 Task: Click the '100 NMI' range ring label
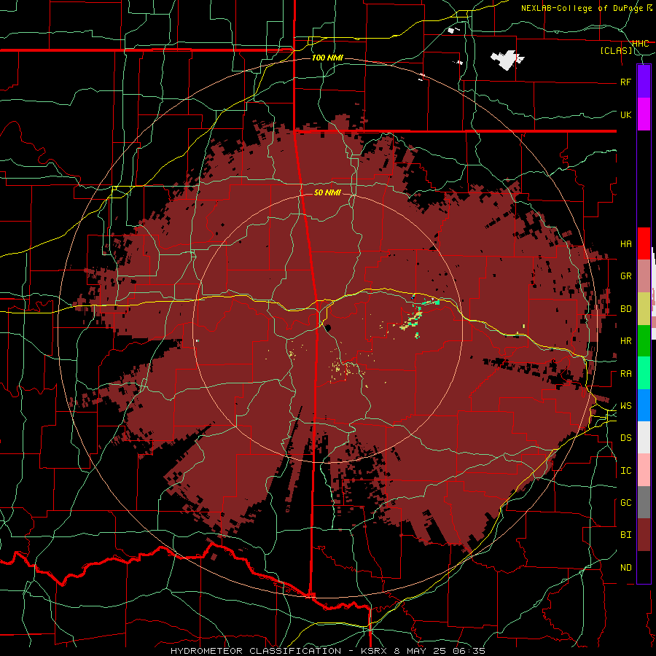[x=327, y=58]
